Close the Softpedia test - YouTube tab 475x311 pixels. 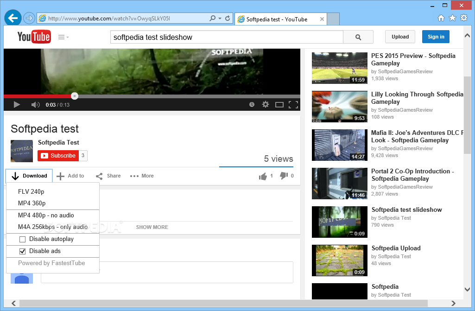click(x=322, y=19)
